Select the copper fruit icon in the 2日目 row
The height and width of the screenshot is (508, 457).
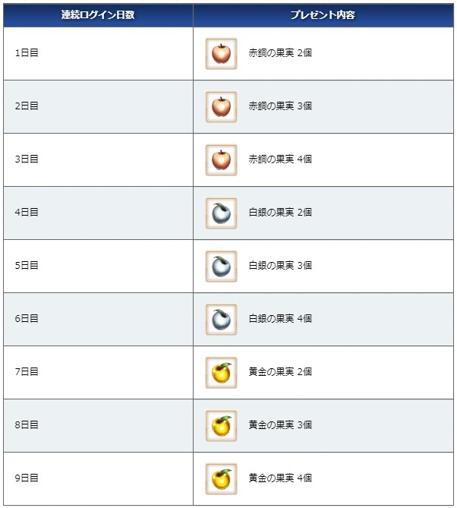[221, 107]
